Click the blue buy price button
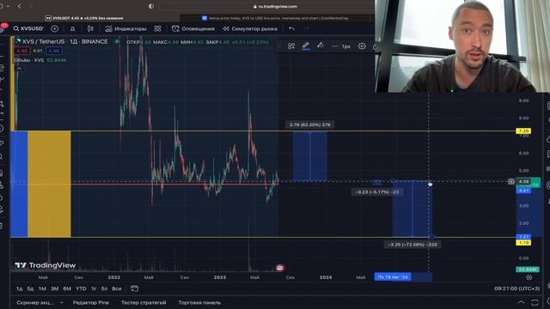The height and width of the screenshot is (309, 550). (53, 51)
